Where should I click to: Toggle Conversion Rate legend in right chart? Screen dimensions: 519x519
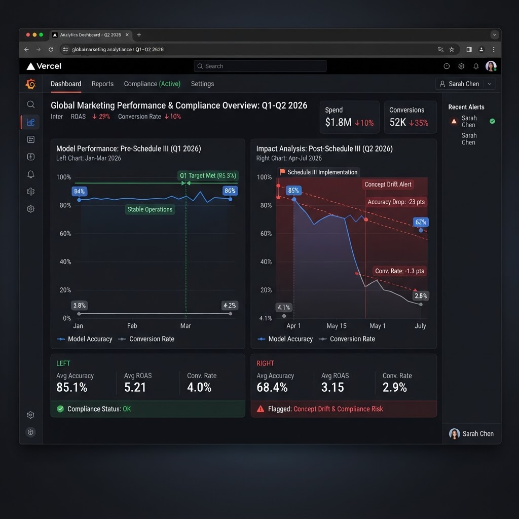(x=347, y=339)
